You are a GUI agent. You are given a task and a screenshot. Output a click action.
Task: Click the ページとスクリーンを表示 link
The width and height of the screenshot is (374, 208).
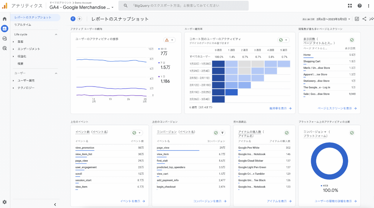point(337,108)
